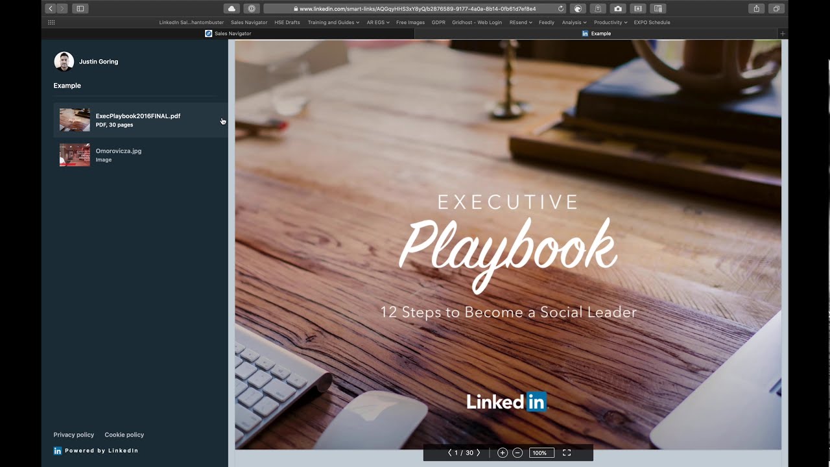The image size is (830, 467).
Task: Click the Powered by LinkedIn text
Action: [x=102, y=451]
